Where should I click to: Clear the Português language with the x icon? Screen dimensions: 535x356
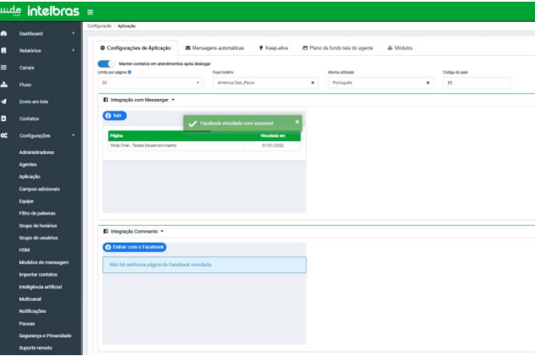[428, 83]
